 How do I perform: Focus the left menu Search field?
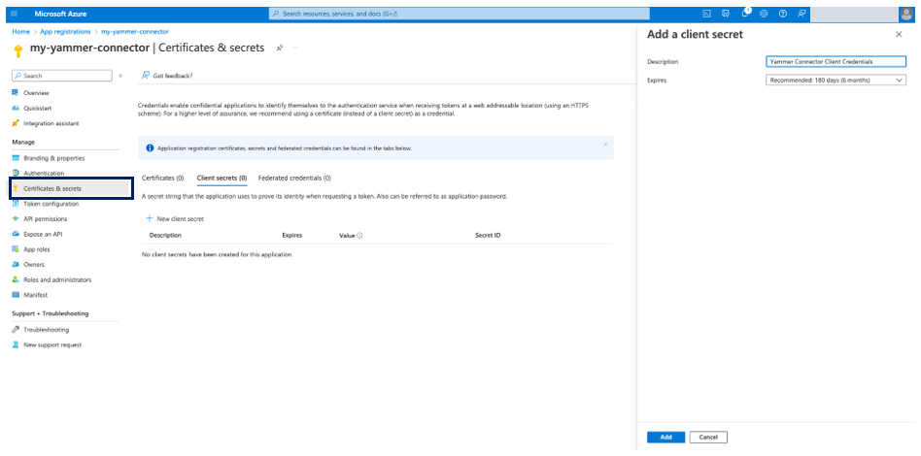point(61,76)
